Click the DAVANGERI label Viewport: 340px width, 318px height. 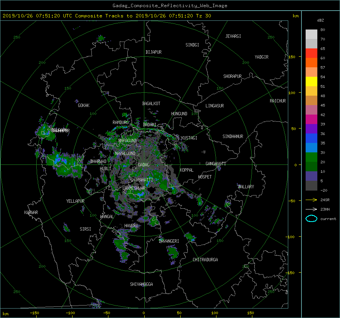coord(169,241)
